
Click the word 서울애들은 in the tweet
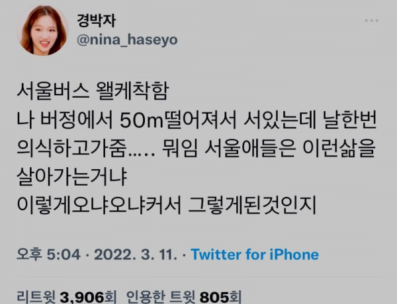249,148
